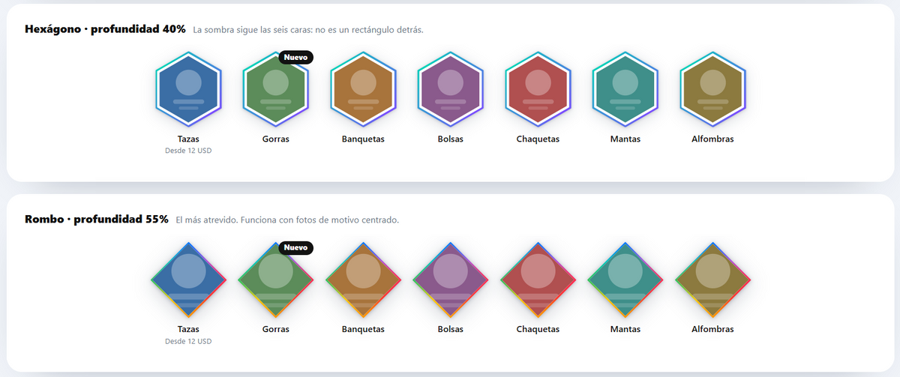
Task: Click the 'Hexágono · profundidad 40%' heading
Action: click(x=105, y=29)
